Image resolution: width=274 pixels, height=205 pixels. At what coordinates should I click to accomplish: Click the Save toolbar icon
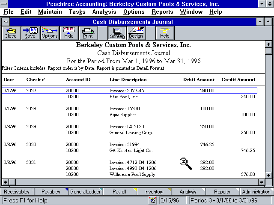(x=30, y=33)
